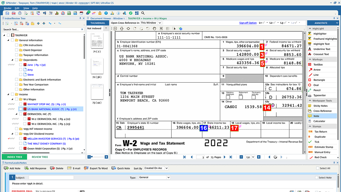Check the US BANK NATIONAL ASSOC. checkbox
This screenshot has width=341, height=192.
click(x=21, y=109)
